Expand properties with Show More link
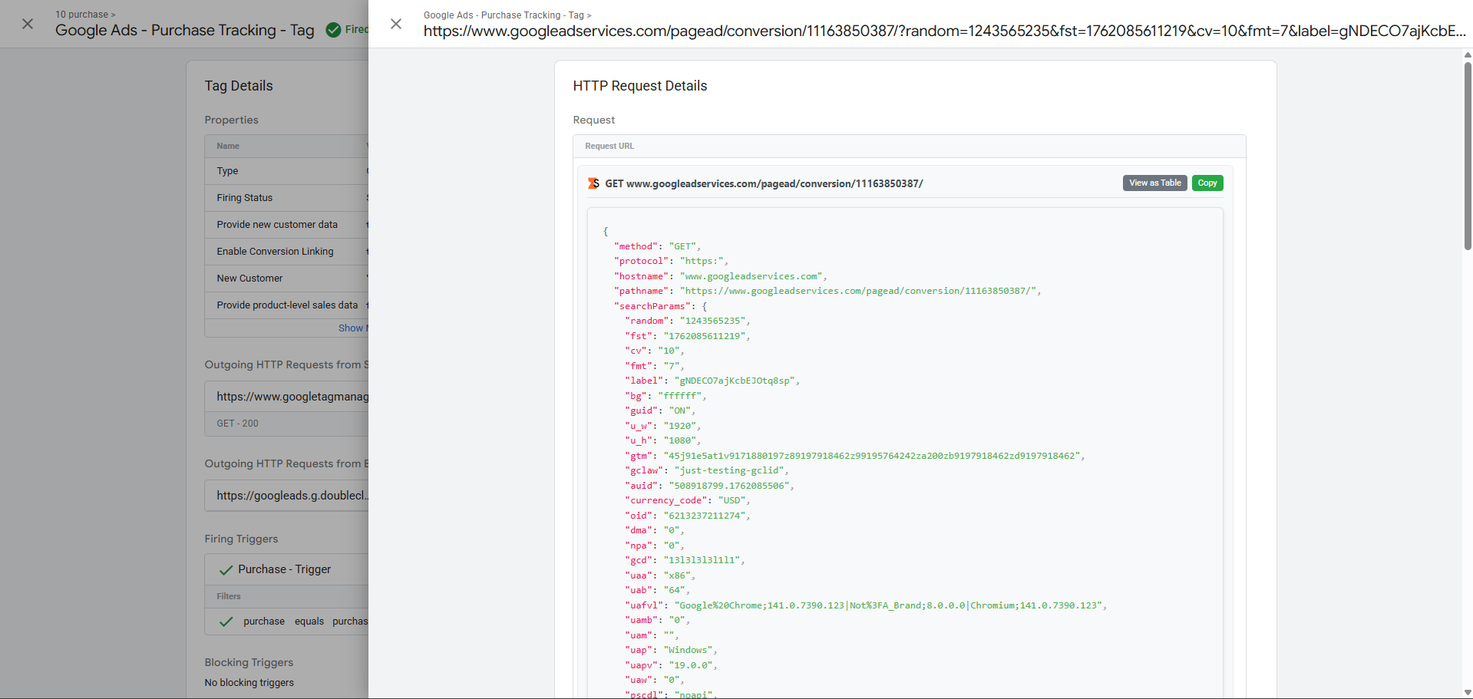Image resolution: width=1473 pixels, height=699 pixels. click(x=352, y=328)
